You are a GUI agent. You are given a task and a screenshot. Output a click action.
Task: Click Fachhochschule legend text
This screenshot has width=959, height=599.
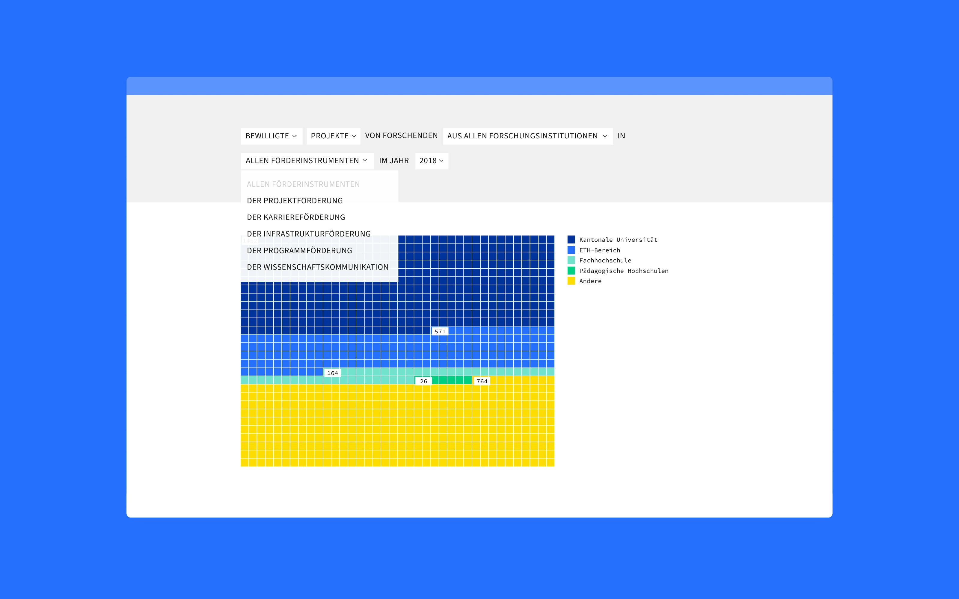(x=605, y=261)
